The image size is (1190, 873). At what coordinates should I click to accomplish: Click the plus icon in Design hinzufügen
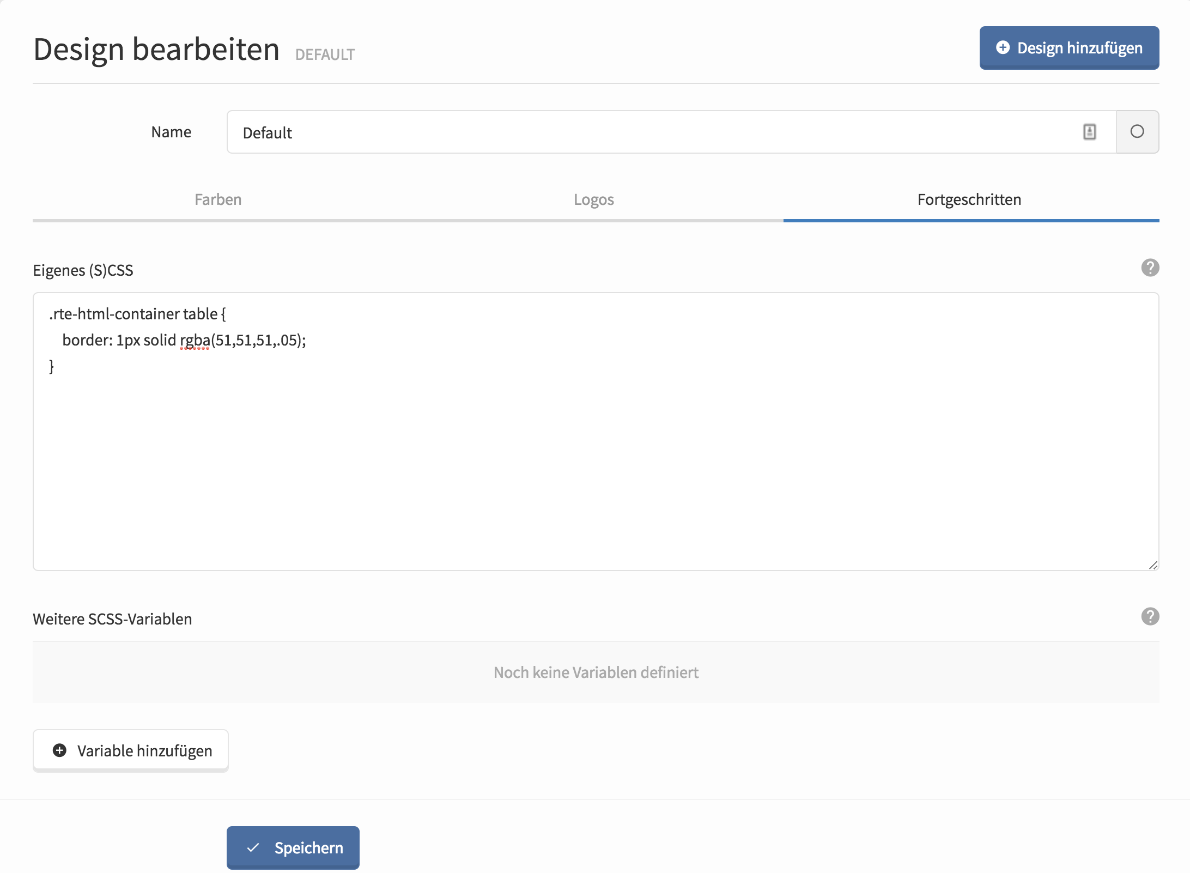click(x=1003, y=47)
